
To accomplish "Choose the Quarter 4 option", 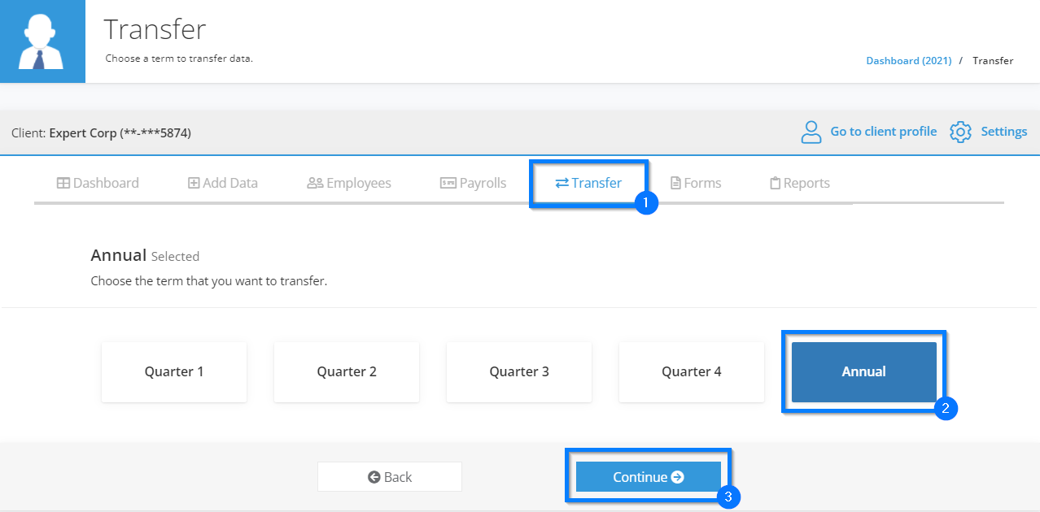I will tap(692, 372).
